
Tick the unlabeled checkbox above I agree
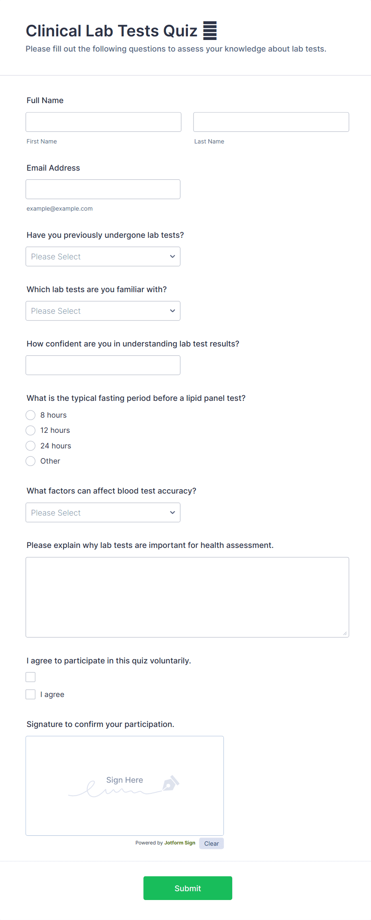click(31, 677)
